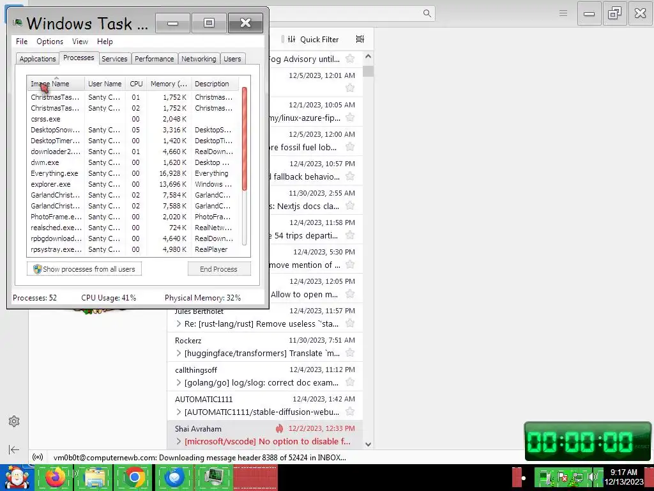
Task: Sort processes by Image Name column
Action: click(x=56, y=84)
